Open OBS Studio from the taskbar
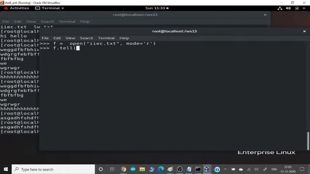Image resolution: width=310 pixels, height=174 pixels. point(180,169)
